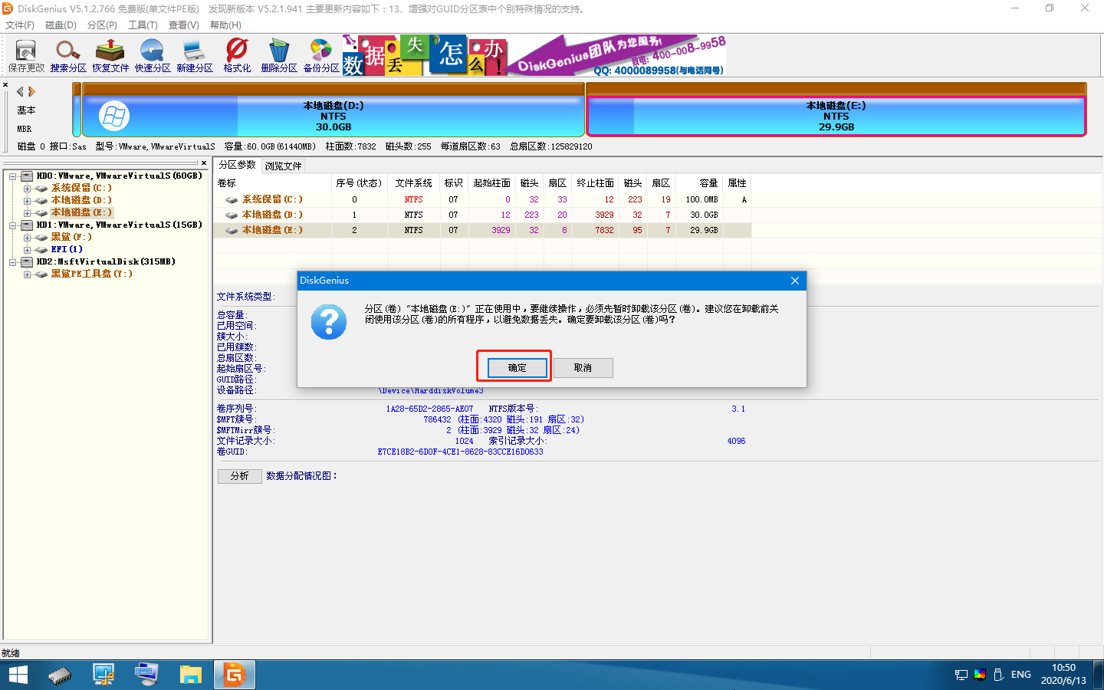Open 备份分区 (Backup Partition) tool
This screenshot has height=690, width=1104.
pyautogui.click(x=320, y=54)
